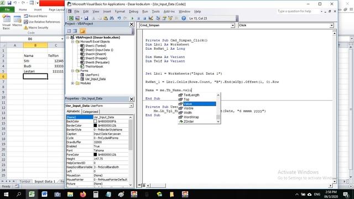
Task: Switch to Alphabetic properties tab
Action: coord(73,112)
